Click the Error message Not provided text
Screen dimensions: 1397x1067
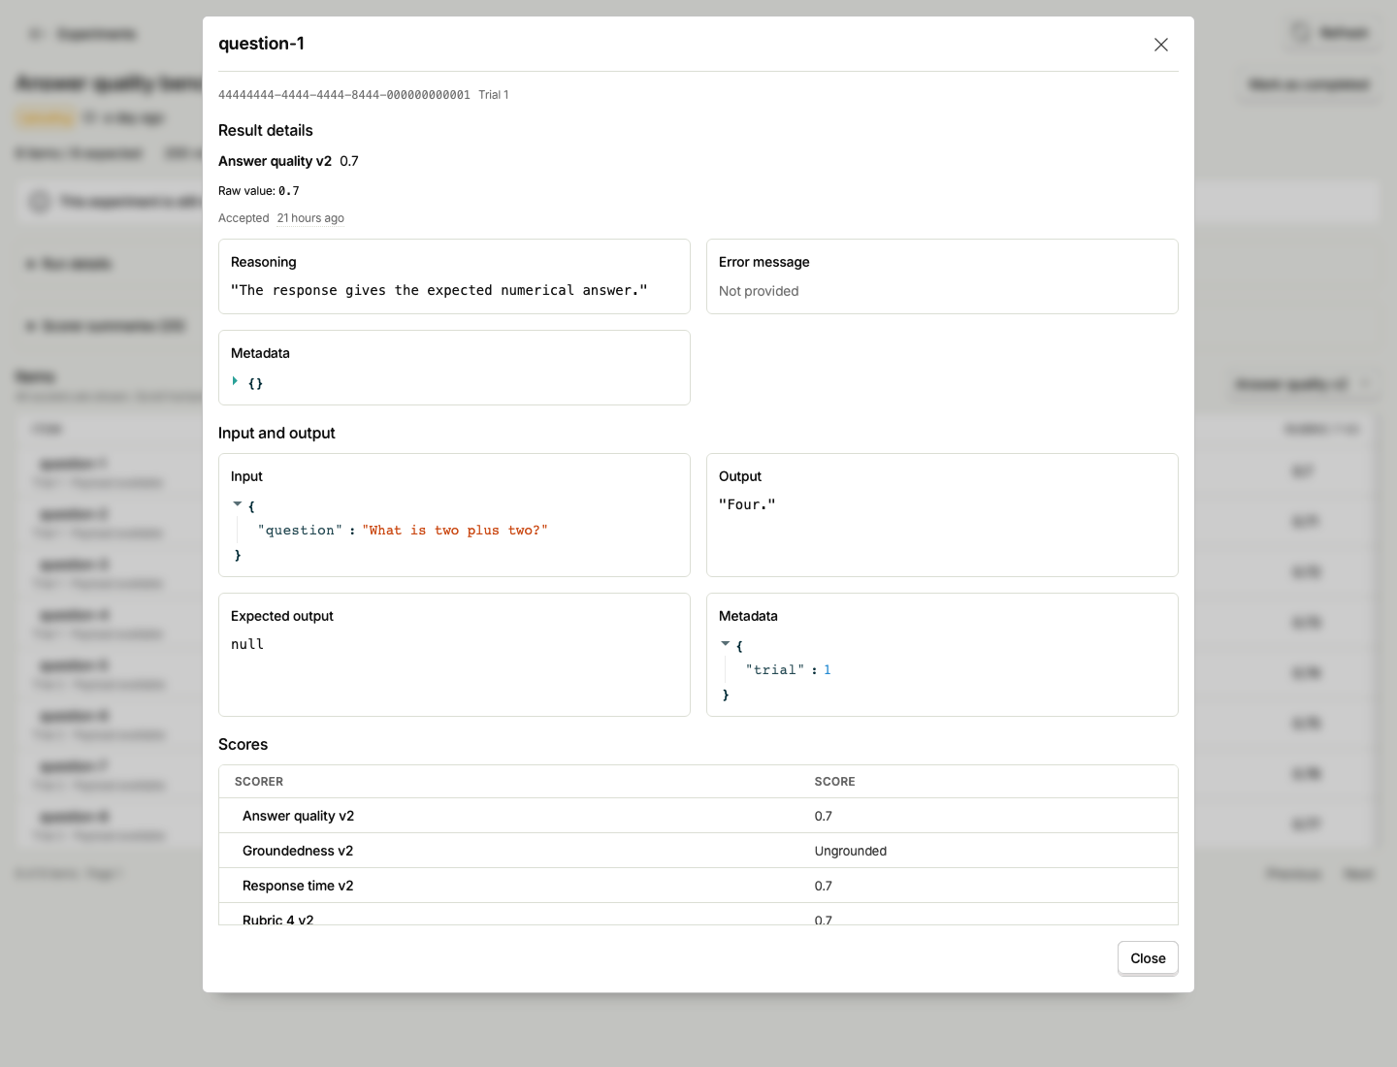[x=759, y=291]
